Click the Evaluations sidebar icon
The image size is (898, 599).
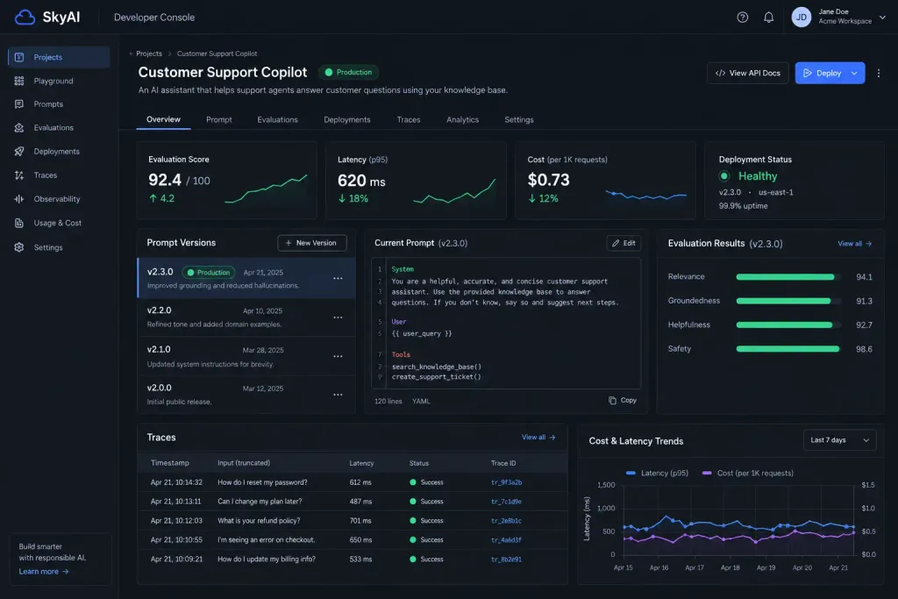[19, 128]
